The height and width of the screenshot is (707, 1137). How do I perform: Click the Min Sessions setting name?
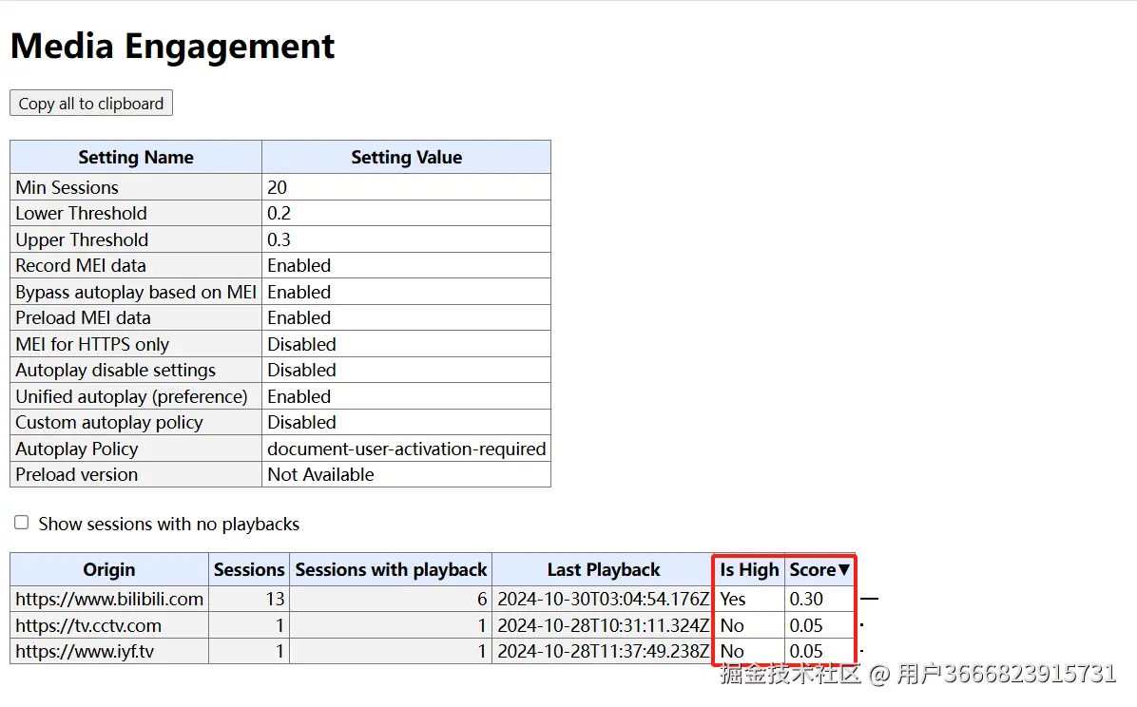[x=136, y=187]
